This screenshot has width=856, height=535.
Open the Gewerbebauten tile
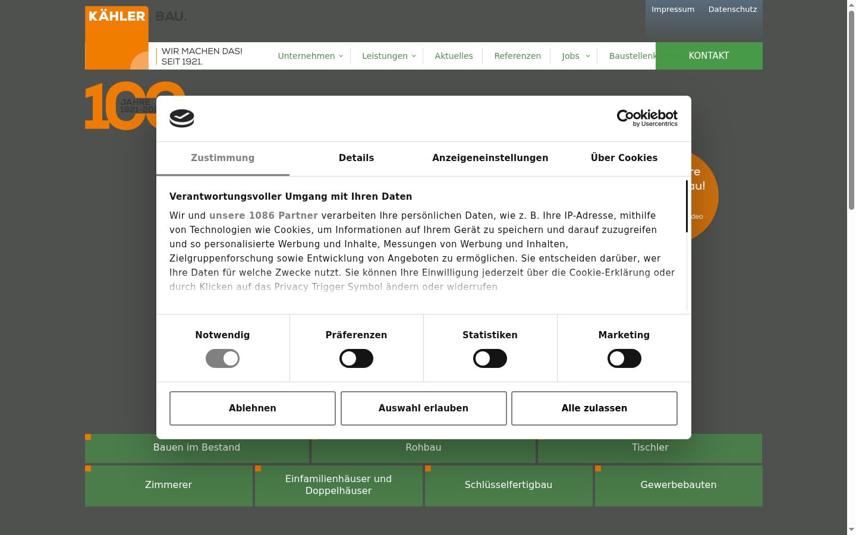tap(679, 486)
